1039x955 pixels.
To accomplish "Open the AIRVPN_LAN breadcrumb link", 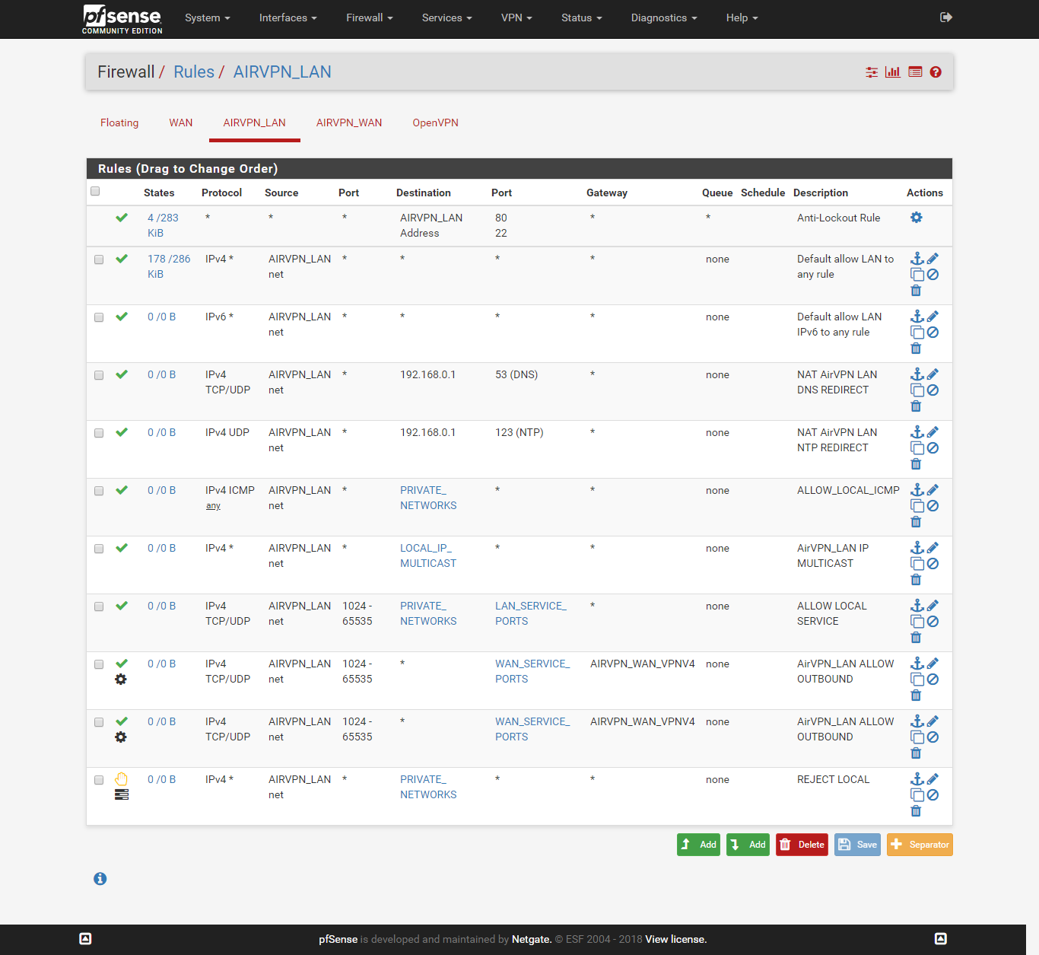I will click(x=282, y=72).
